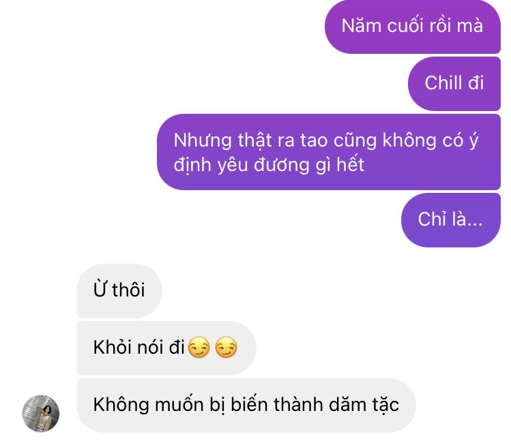Click the word 'Khỏi' before the emojis
The width and height of the screenshot is (511, 443).
[113, 347]
